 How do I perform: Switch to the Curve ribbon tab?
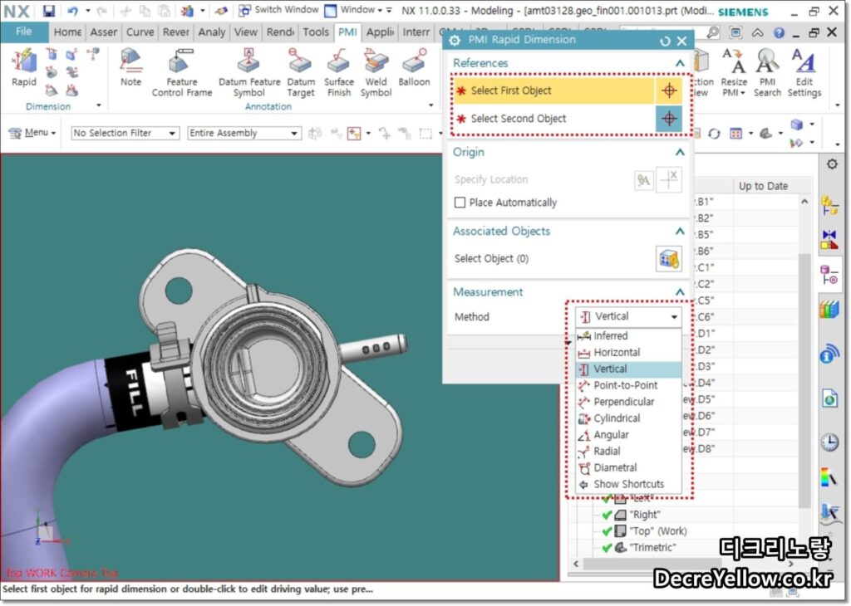[140, 32]
